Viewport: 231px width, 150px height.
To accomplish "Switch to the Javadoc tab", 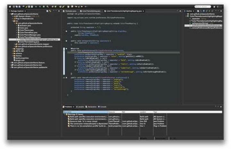I will click(x=80, y=107).
